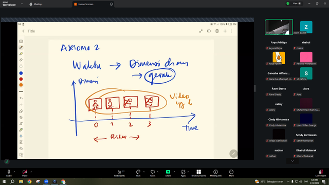
Task: Show more participants with the down chevron
Action: click(293, 161)
